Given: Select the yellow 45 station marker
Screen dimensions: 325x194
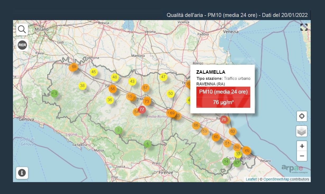Looking at the screenshot, I should (94, 72).
